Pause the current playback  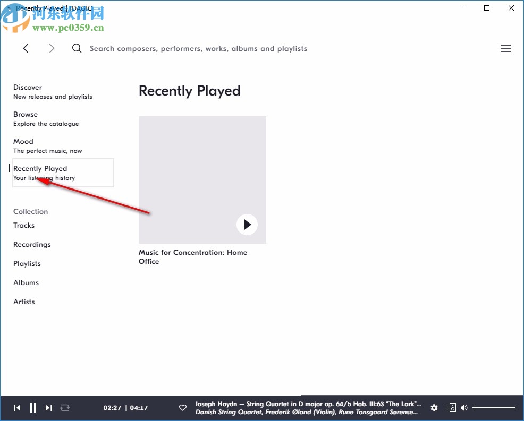[33, 408]
